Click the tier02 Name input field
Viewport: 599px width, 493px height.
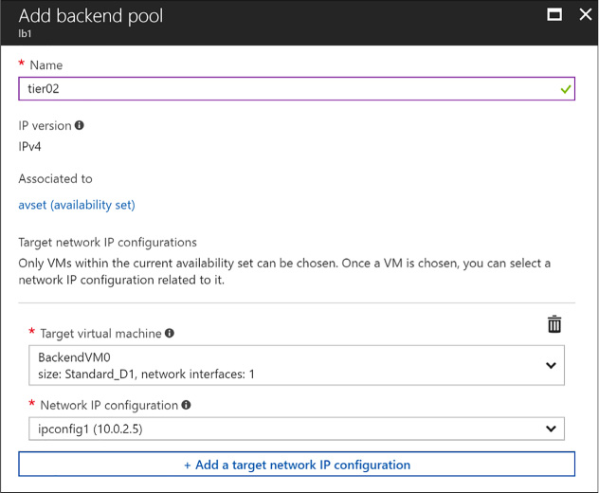coord(297,89)
